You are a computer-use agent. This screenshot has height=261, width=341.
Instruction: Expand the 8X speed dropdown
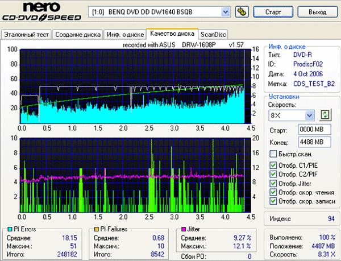click(x=309, y=115)
